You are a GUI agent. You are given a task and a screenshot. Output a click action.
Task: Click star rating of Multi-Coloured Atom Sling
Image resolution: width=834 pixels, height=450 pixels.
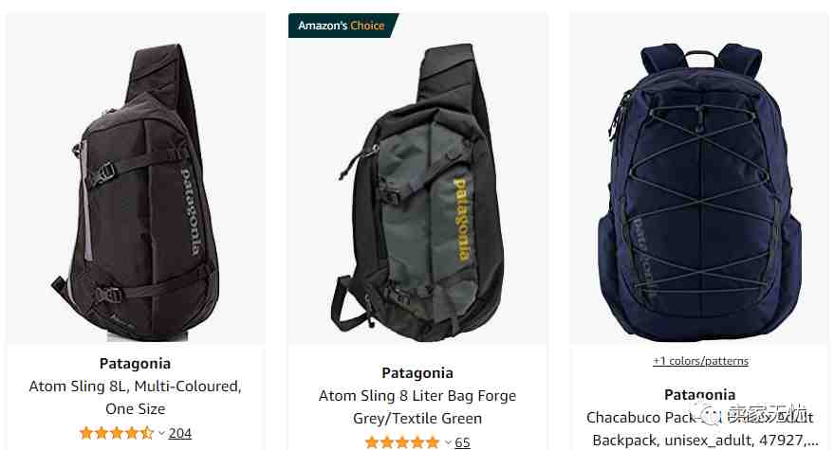click(x=117, y=433)
